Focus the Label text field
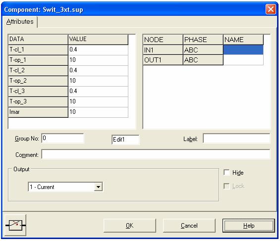 (x=236, y=139)
